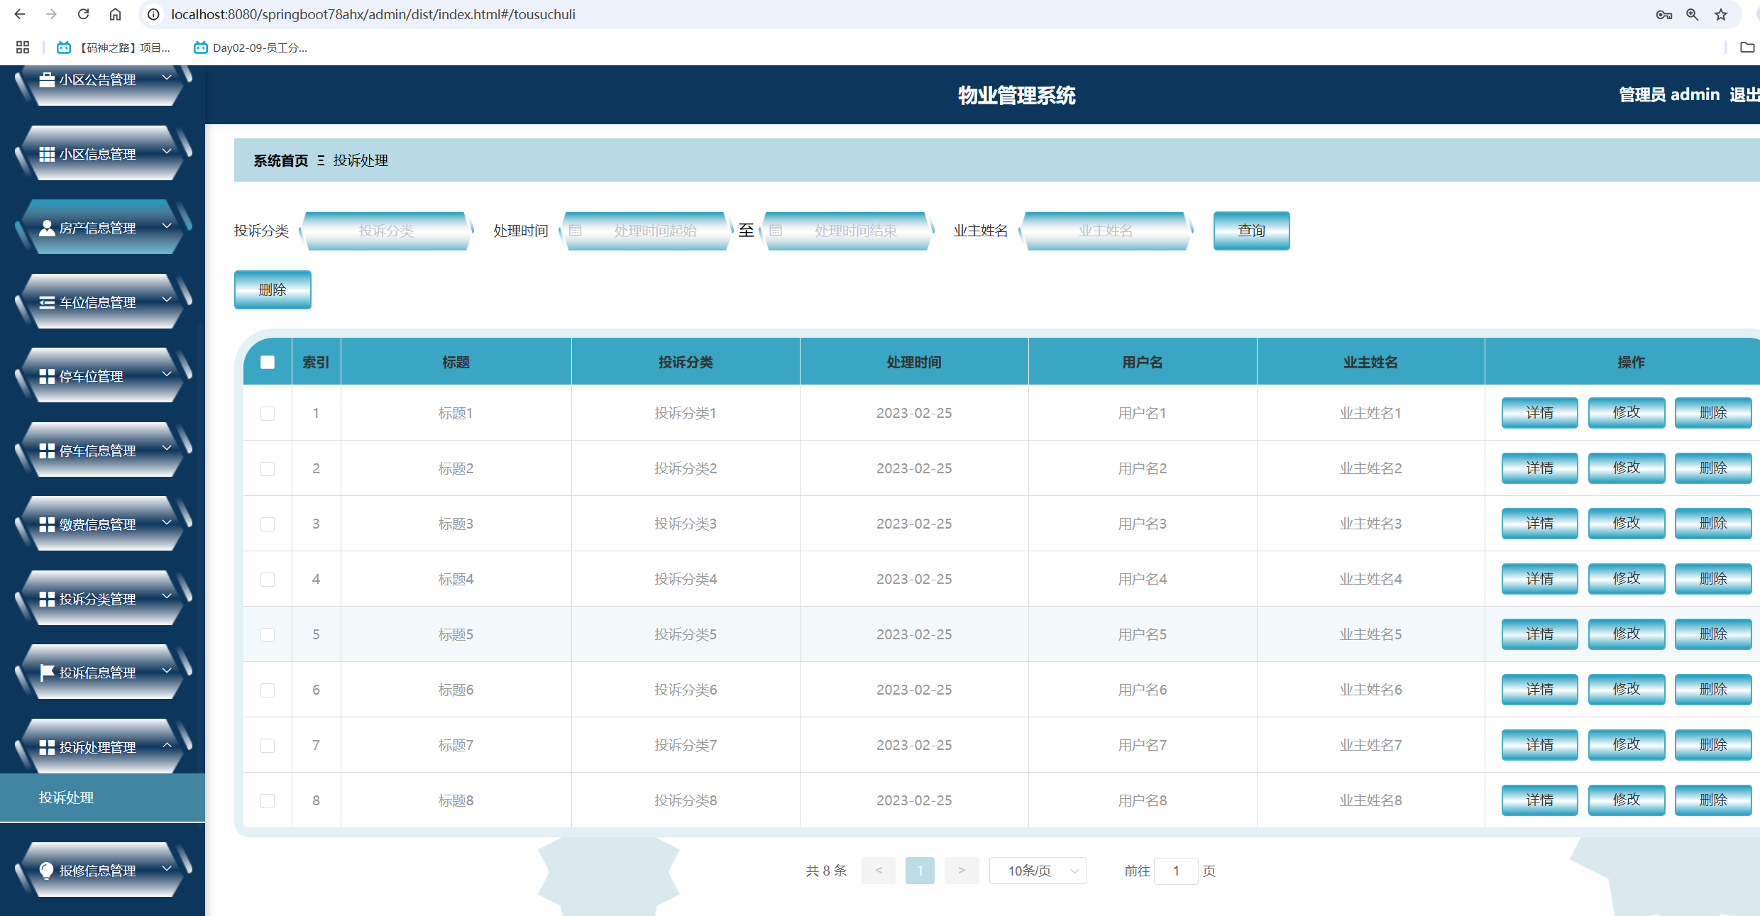Open the 投诉处理 submenu item

tap(102, 798)
